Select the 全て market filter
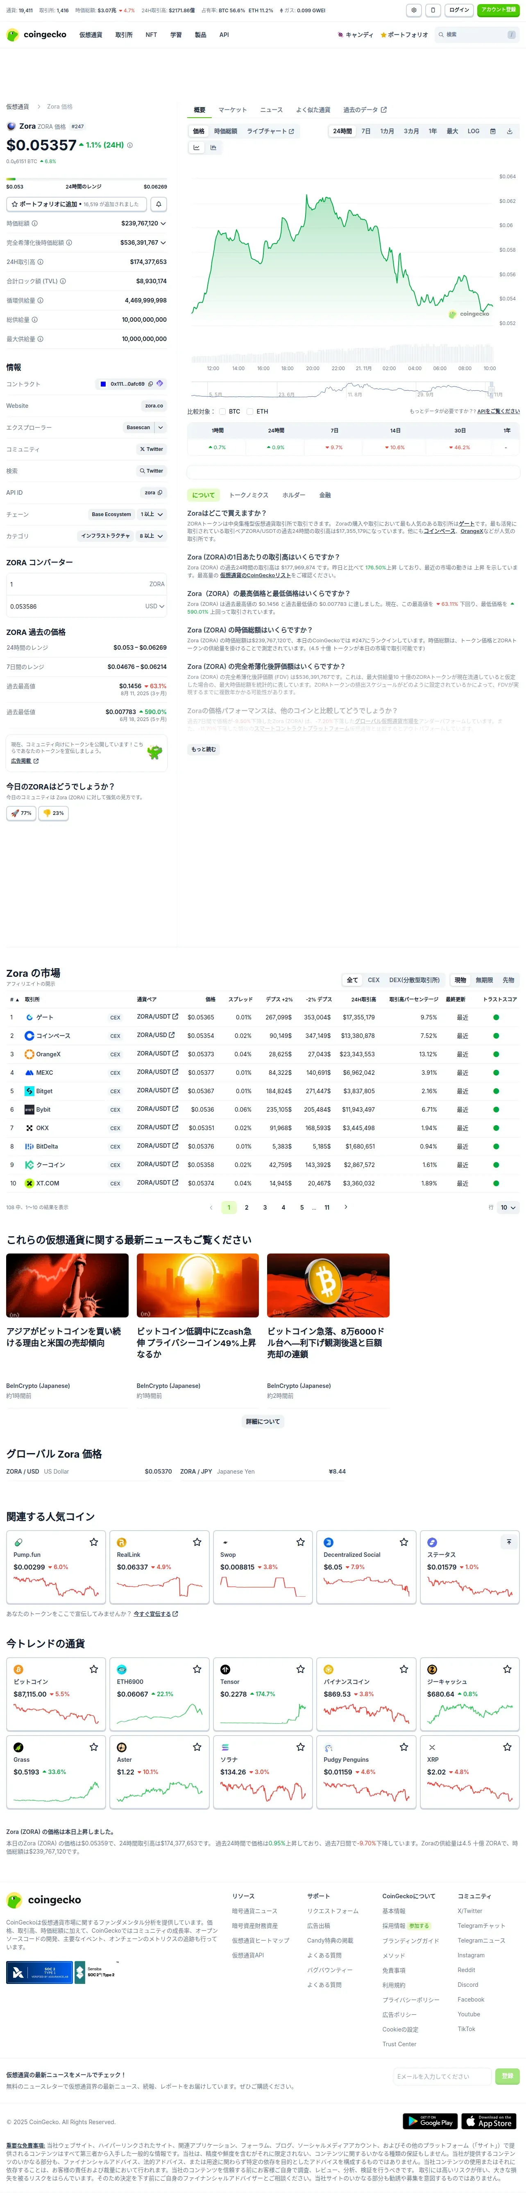This screenshot has height=2193, width=526. coord(352,980)
